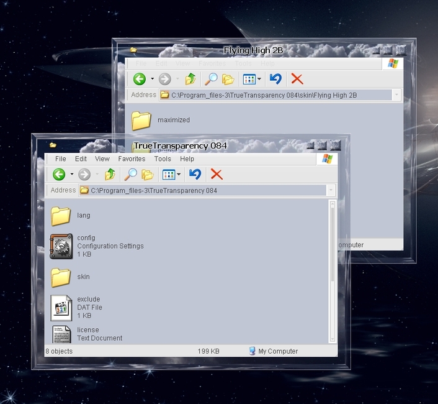Click scrollbar up arrow in TrueTransparency 084 window
The width and height of the screenshot is (438, 404).
point(333,204)
